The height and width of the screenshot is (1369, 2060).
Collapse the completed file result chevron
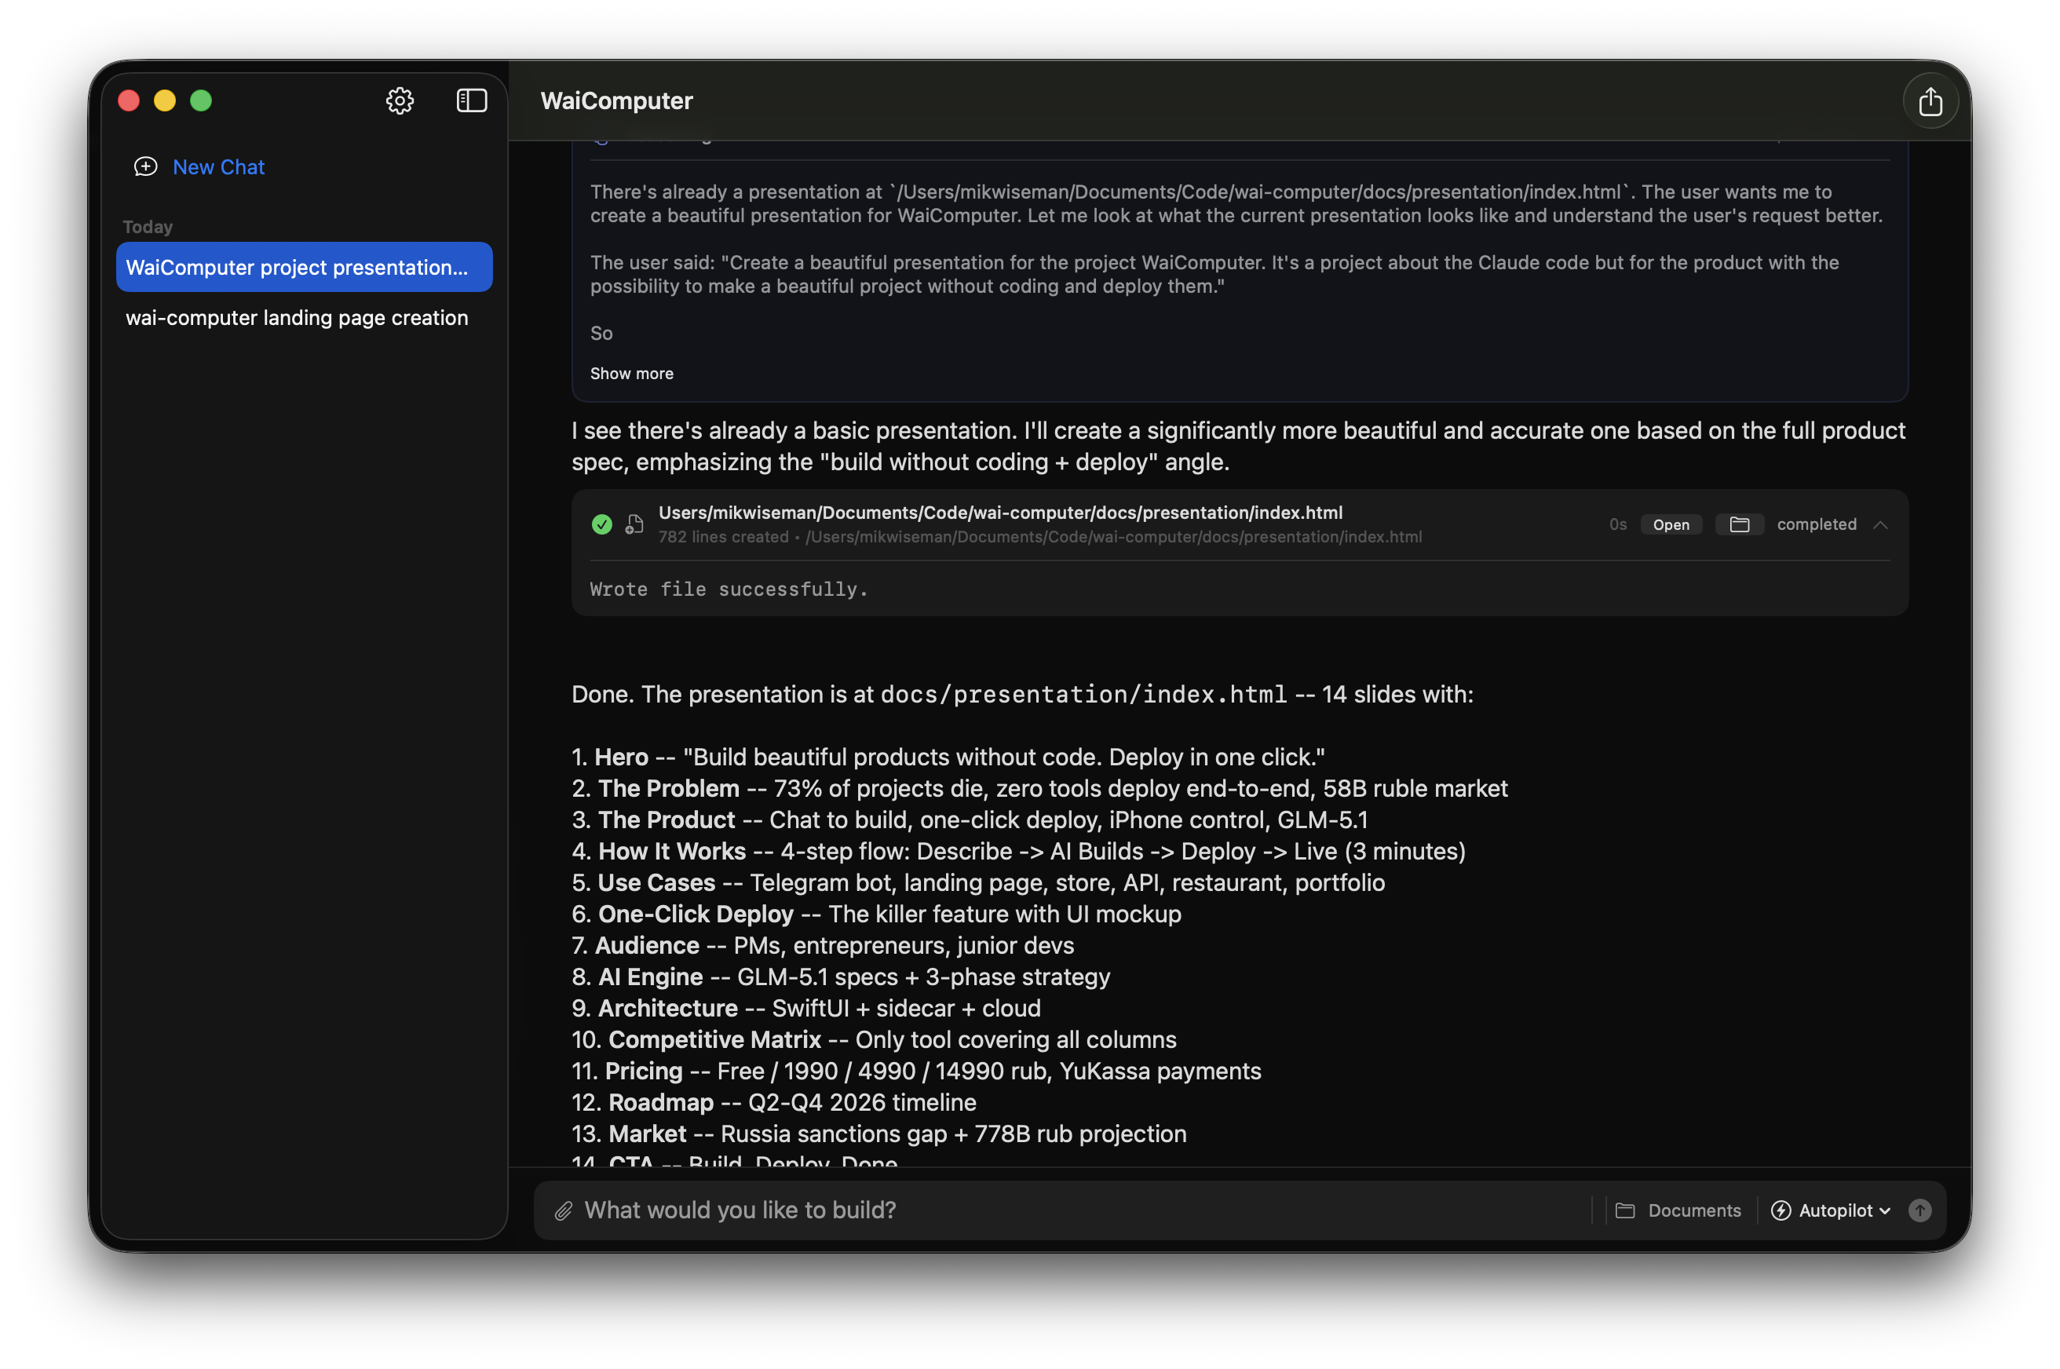click(x=1880, y=524)
